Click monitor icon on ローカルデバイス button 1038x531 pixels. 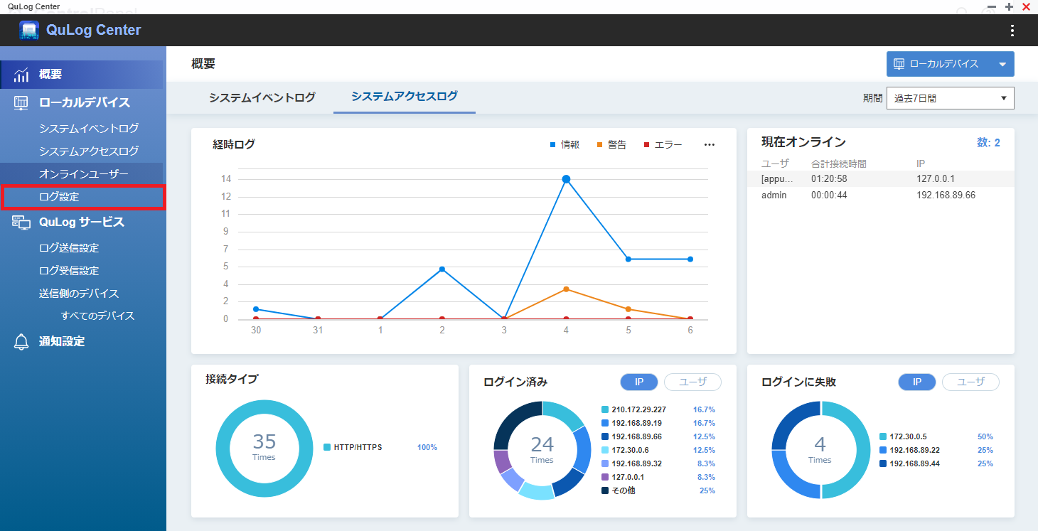899,64
